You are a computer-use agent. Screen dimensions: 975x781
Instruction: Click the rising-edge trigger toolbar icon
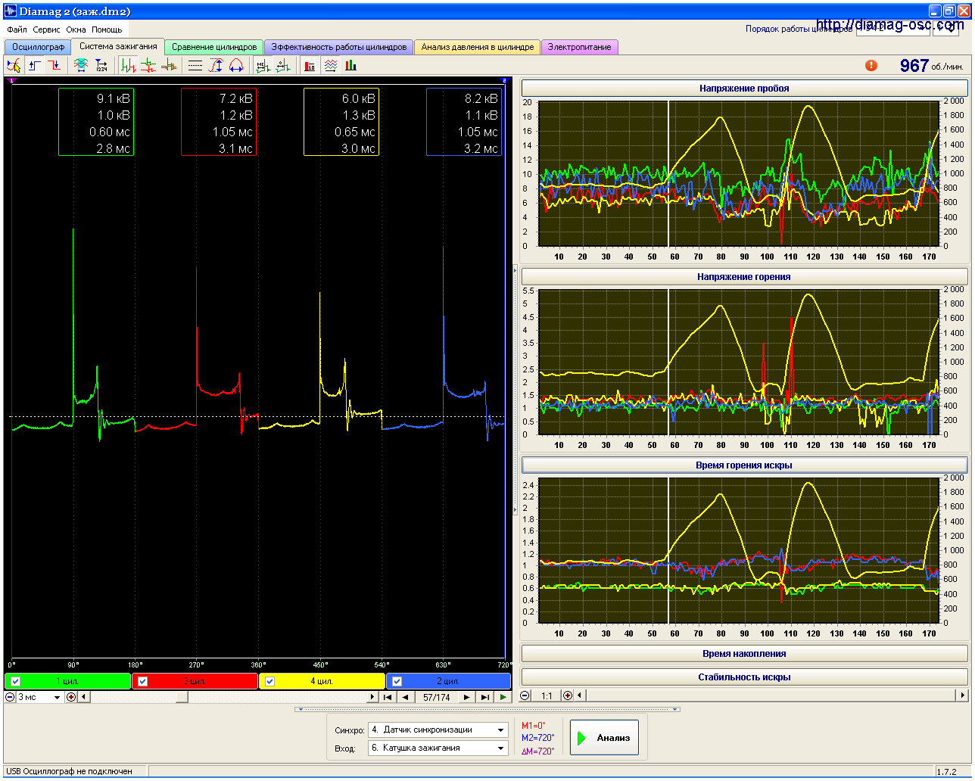click(x=34, y=66)
